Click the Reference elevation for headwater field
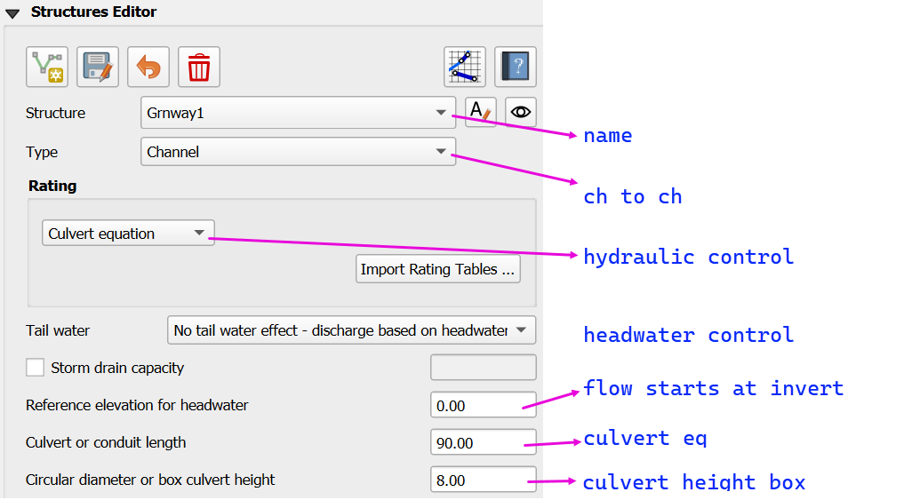 pos(483,406)
